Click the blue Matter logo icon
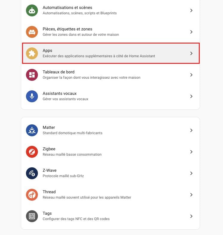 coord(32,130)
